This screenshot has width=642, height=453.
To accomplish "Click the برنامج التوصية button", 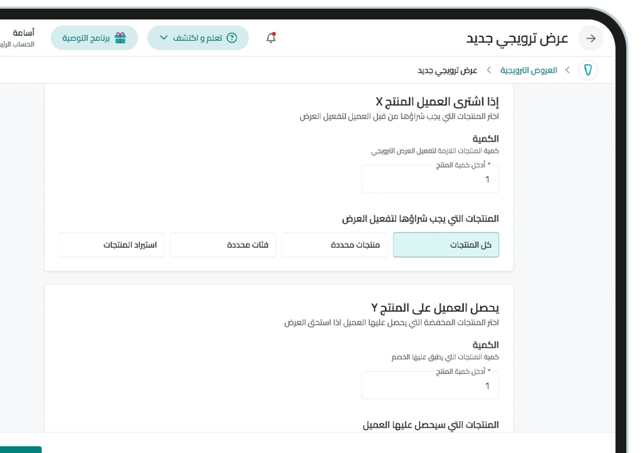I will click(x=94, y=38).
